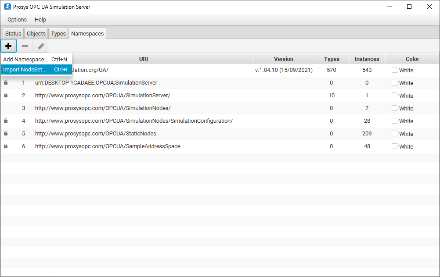This screenshot has height=277, width=440.
Task: Open the Options menu
Action: coord(17,20)
